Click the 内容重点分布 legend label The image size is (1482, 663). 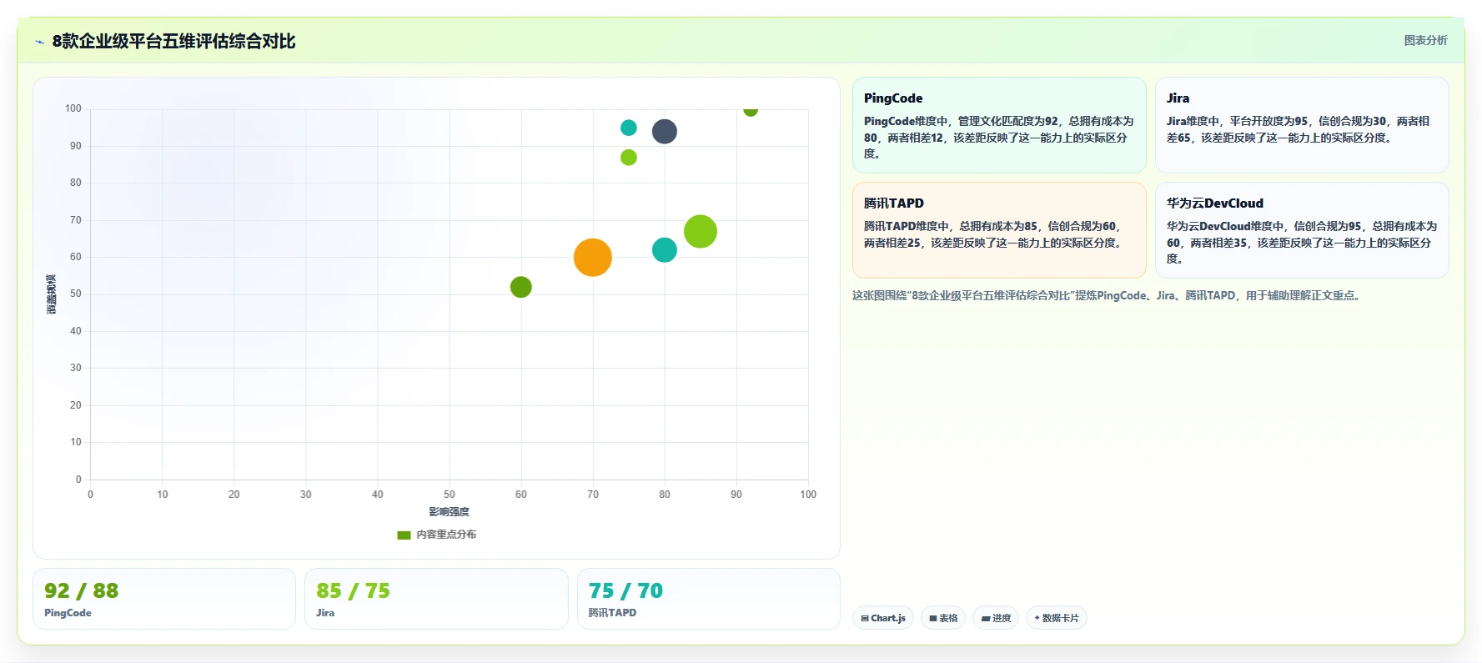(x=446, y=535)
